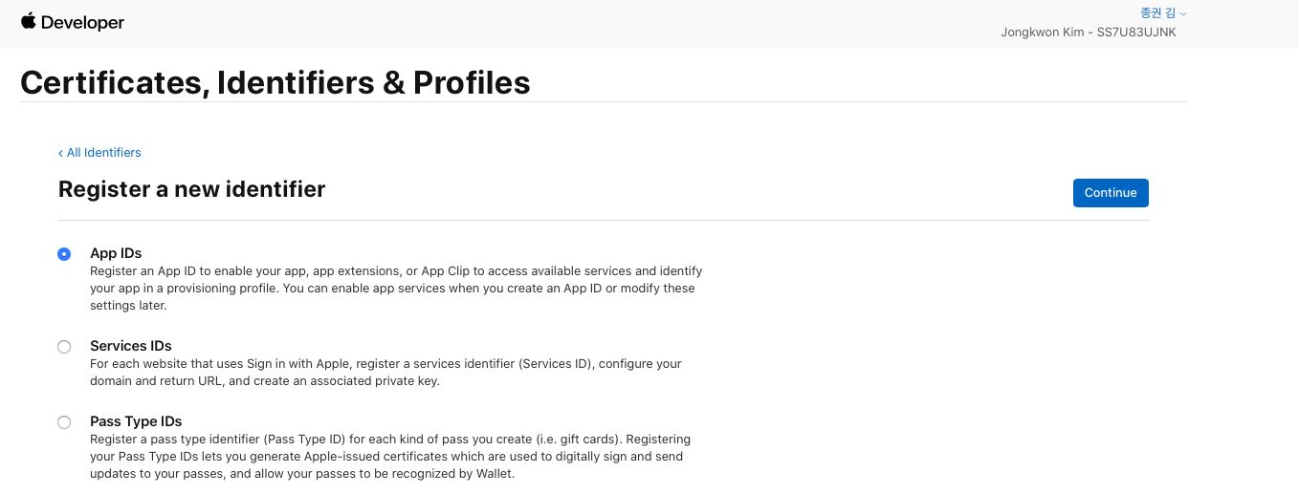Select the App IDs radio button
Screen dimensions: 1299x494
point(64,254)
